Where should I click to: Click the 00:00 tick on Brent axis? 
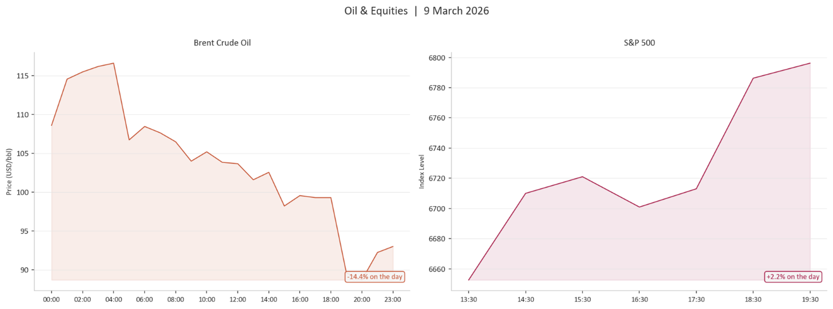(x=51, y=300)
